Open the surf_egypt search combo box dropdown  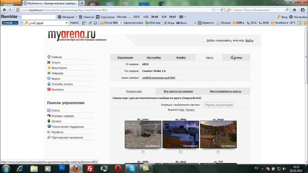pyautogui.click(x=66, y=23)
